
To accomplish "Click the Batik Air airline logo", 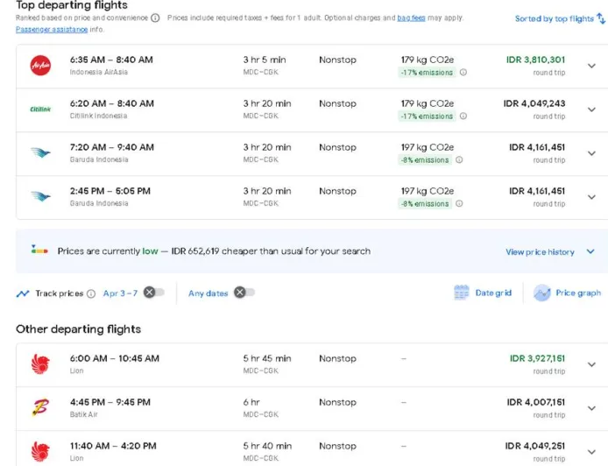I will [40, 408].
